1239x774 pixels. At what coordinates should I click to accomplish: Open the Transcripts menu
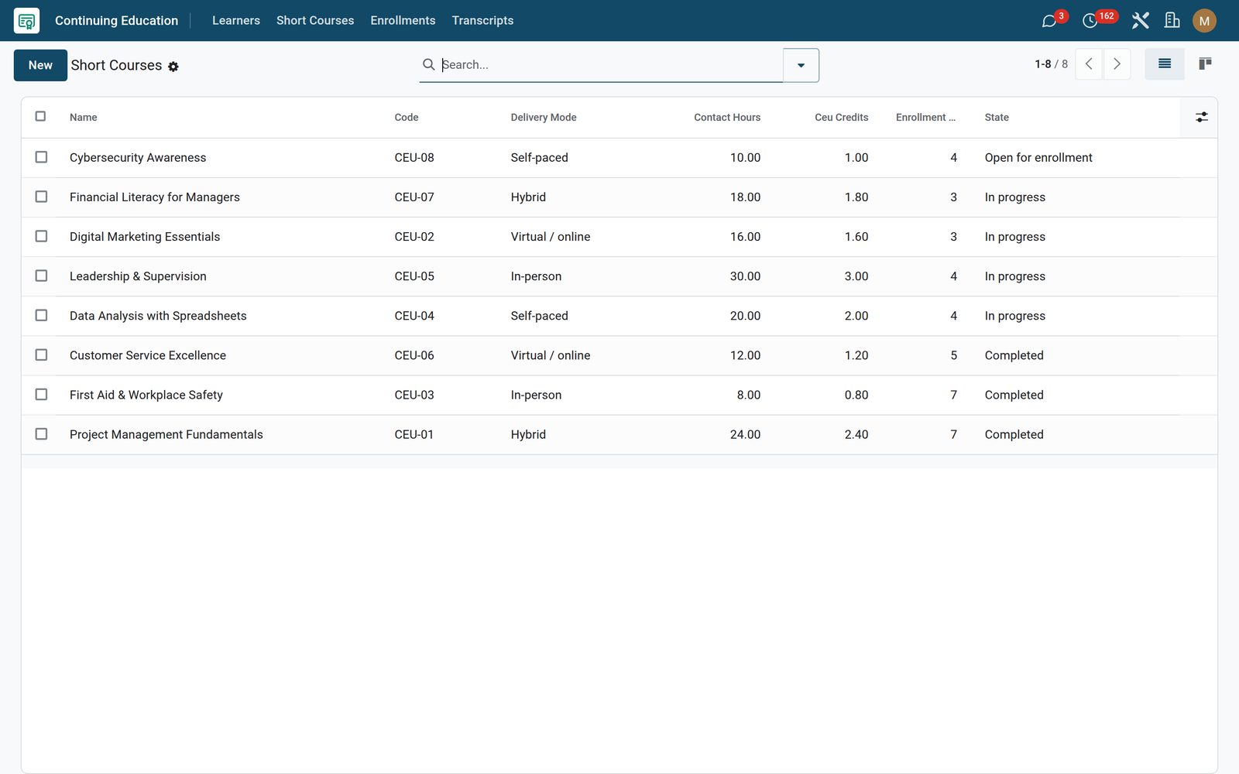(x=482, y=21)
